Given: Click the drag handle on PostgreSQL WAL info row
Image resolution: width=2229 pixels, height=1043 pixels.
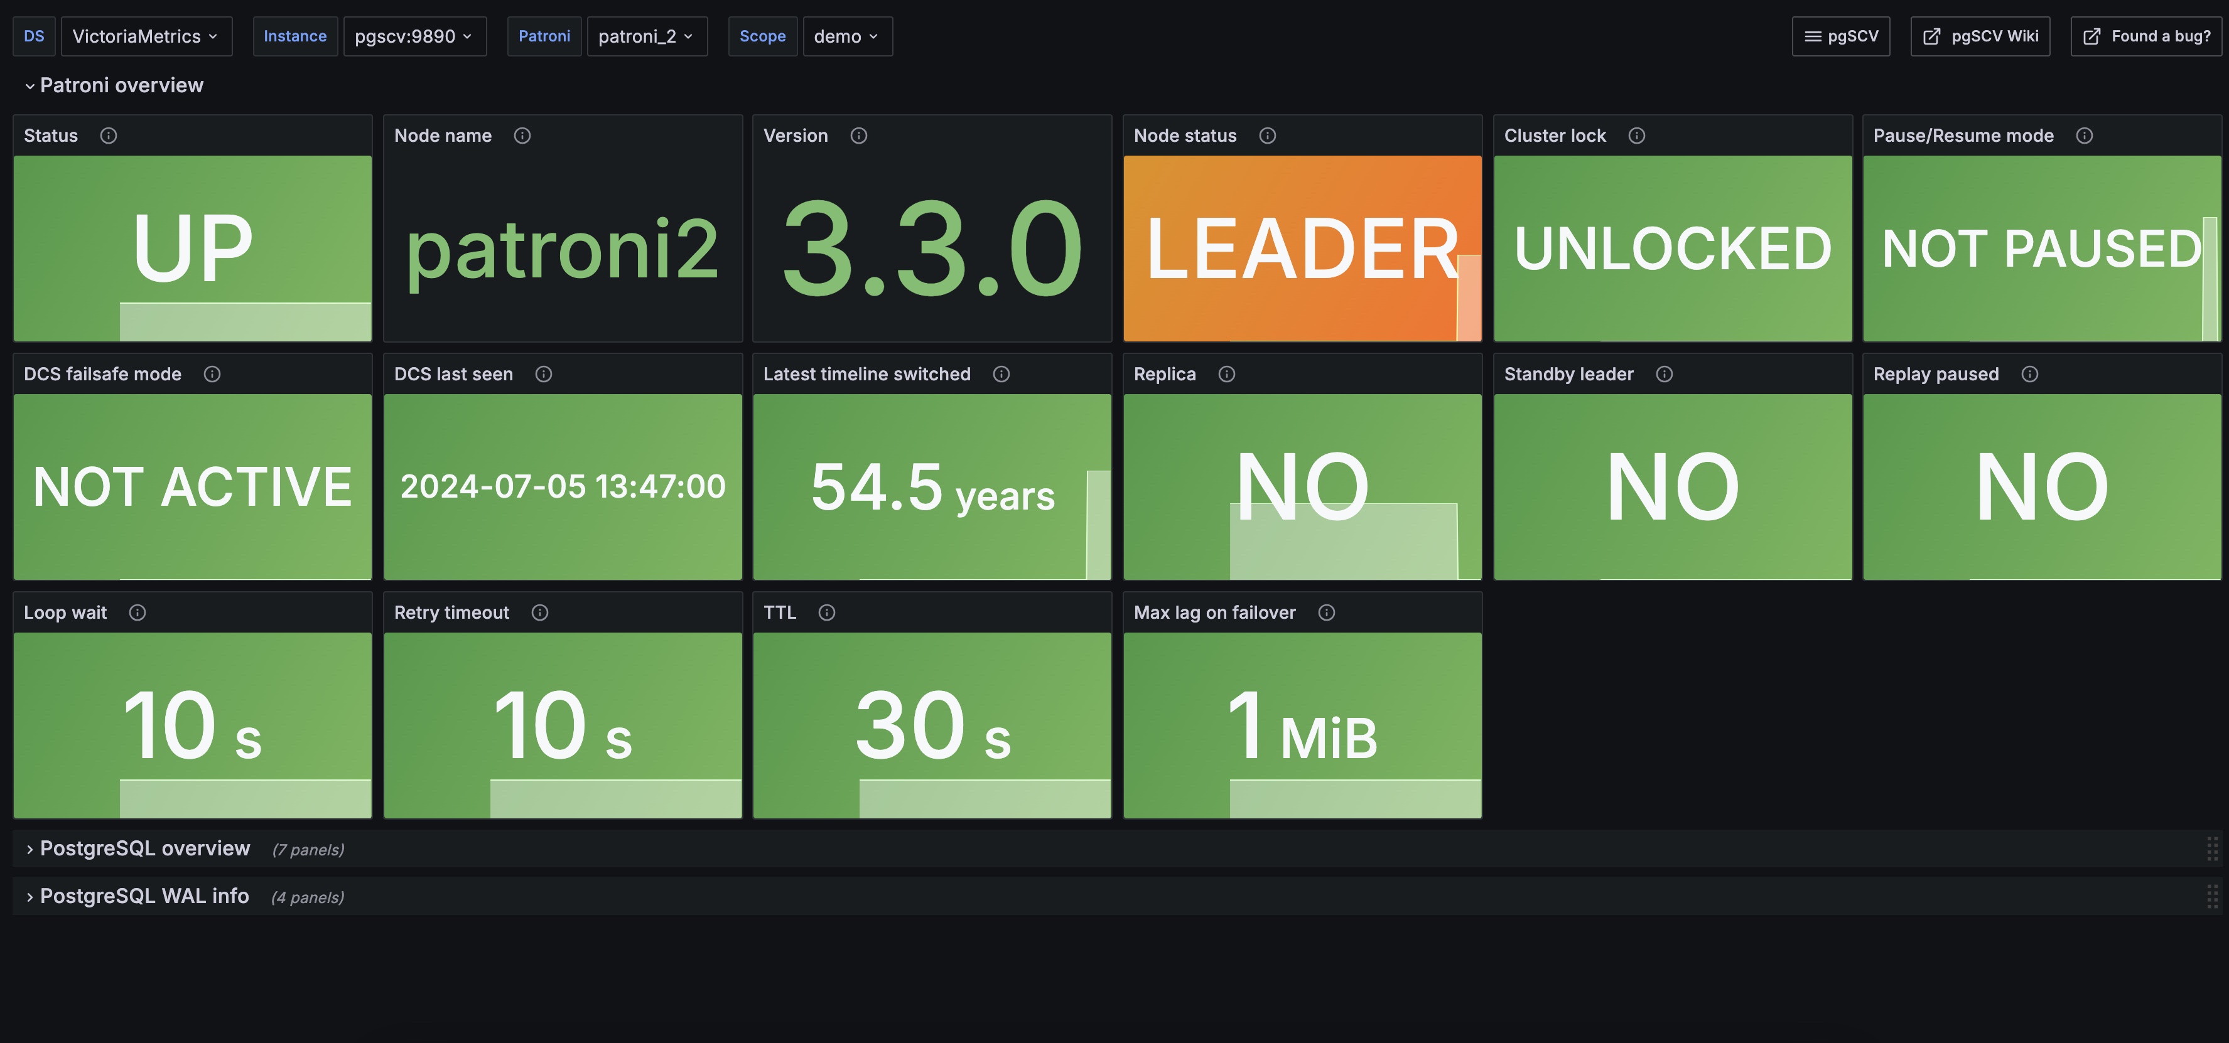Looking at the screenshot, I should (x=2211, y=896).
